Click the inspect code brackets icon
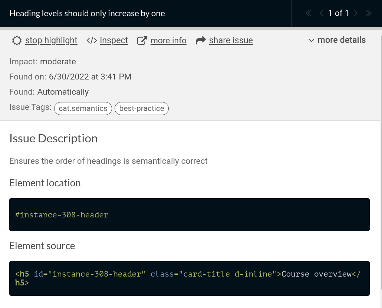The image size is (382, 308). 92,41
